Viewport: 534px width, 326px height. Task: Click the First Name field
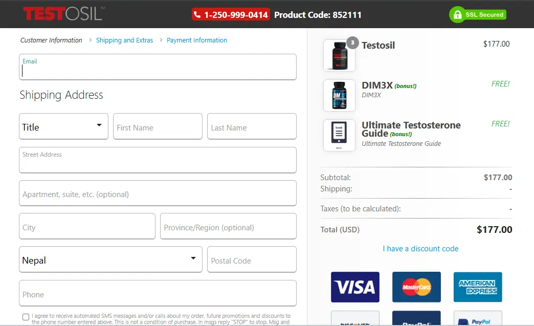tap(158, 127)
